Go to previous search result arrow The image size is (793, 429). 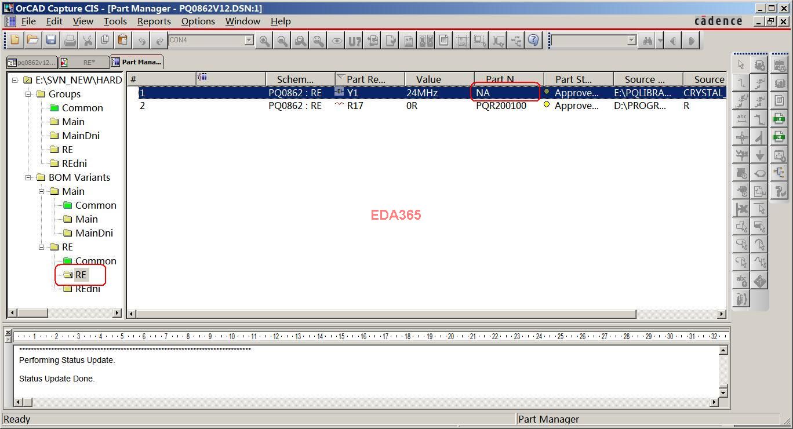[x=672, y=41]
